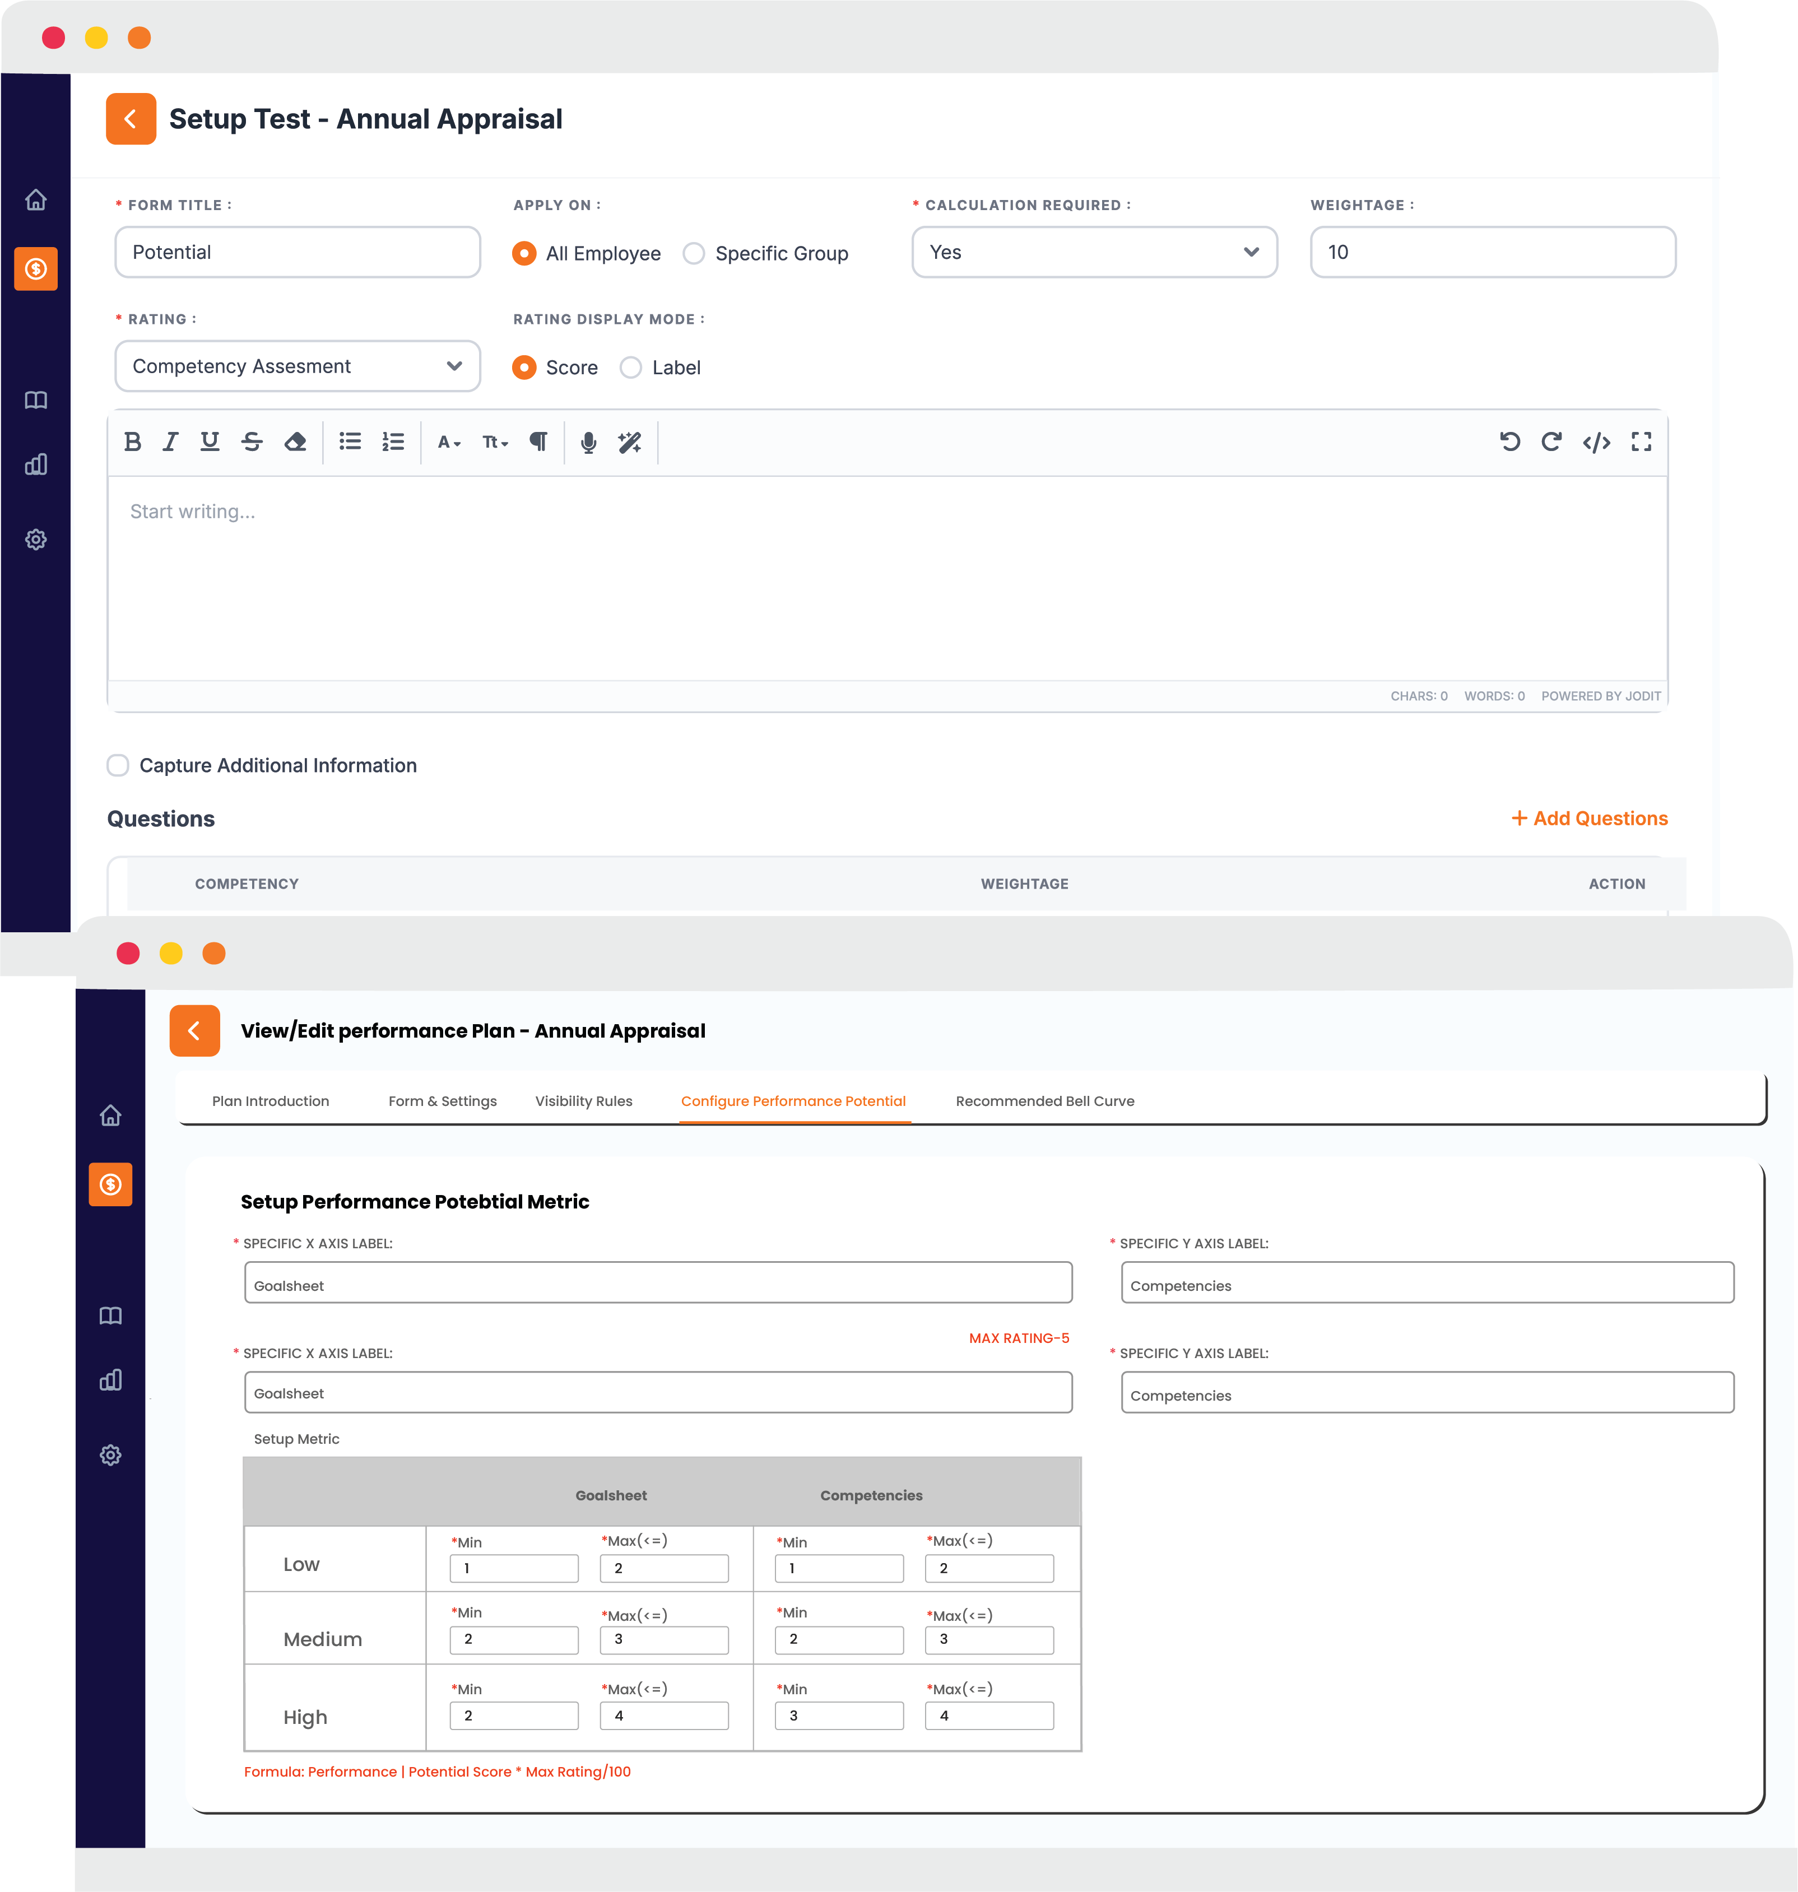Screen dimensions: 1798x1892
Task: Redo the last editor change
Action: (1551, 442)
